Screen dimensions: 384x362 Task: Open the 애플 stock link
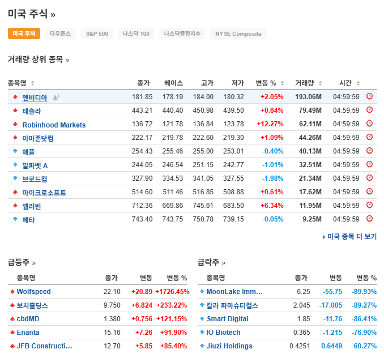28,152
